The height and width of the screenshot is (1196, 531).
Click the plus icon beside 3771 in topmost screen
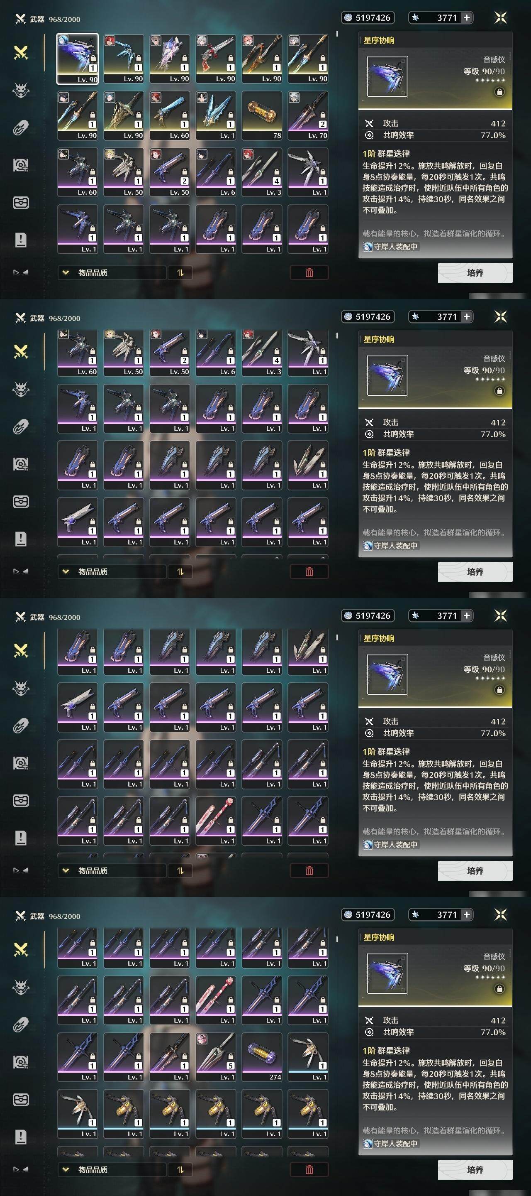(467, 17)
